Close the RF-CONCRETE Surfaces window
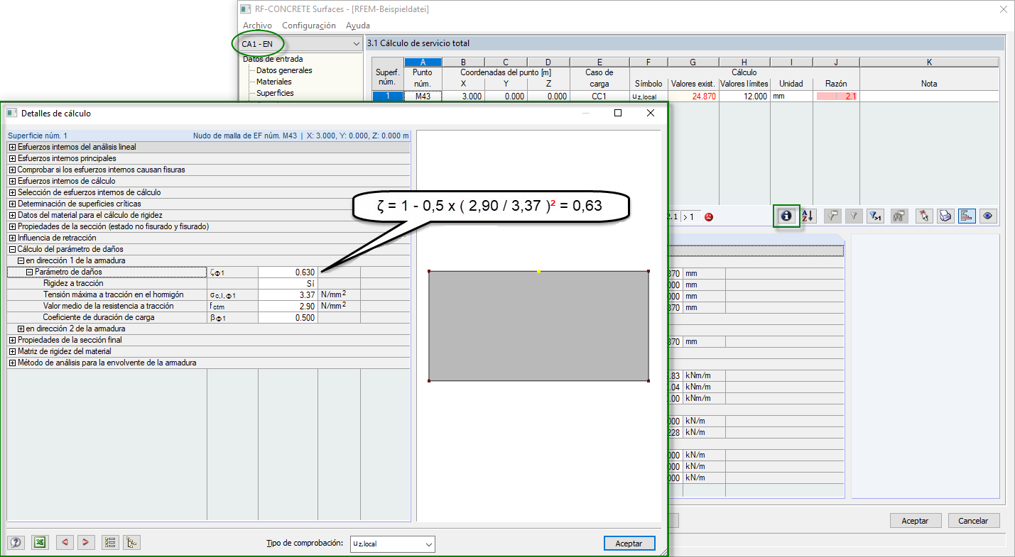The image size is (1015, 557). click(1003, 9)
